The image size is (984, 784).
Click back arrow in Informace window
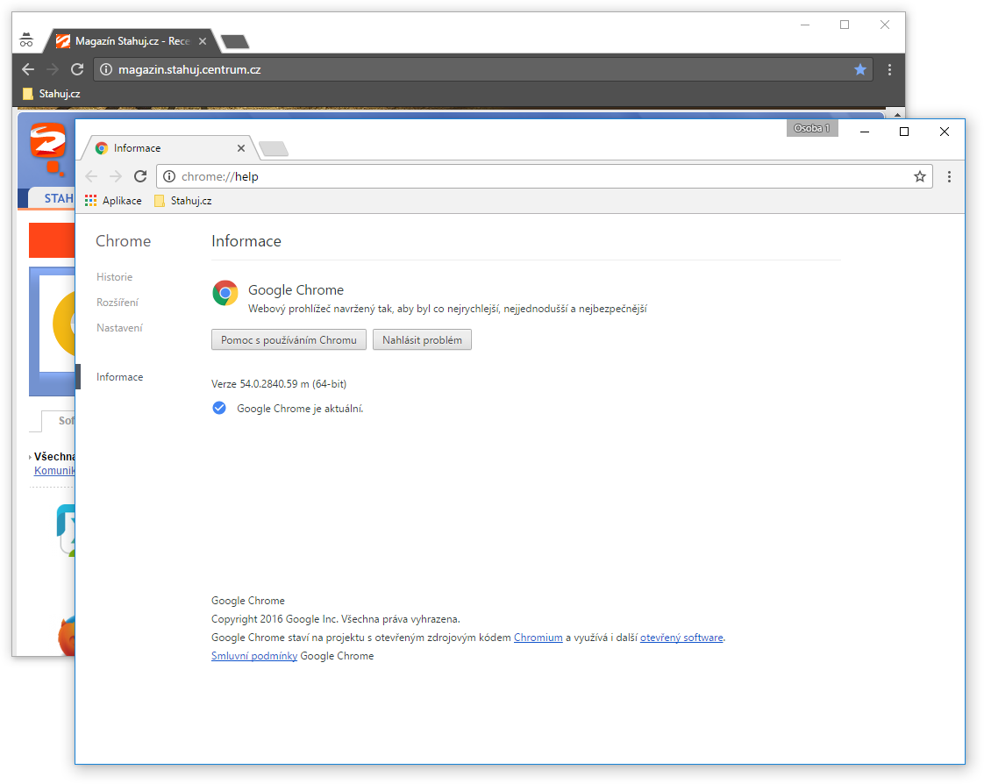(x=91, y=176)
